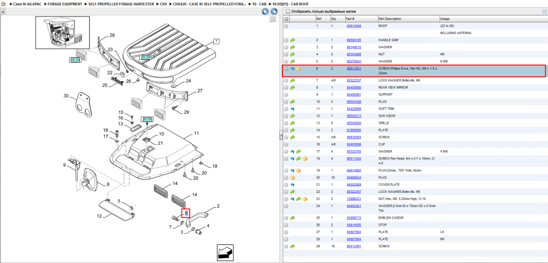This screenshot has height=263, width=548.
Task: Open part number 84098715 link
Action: [x=353, y=218]
